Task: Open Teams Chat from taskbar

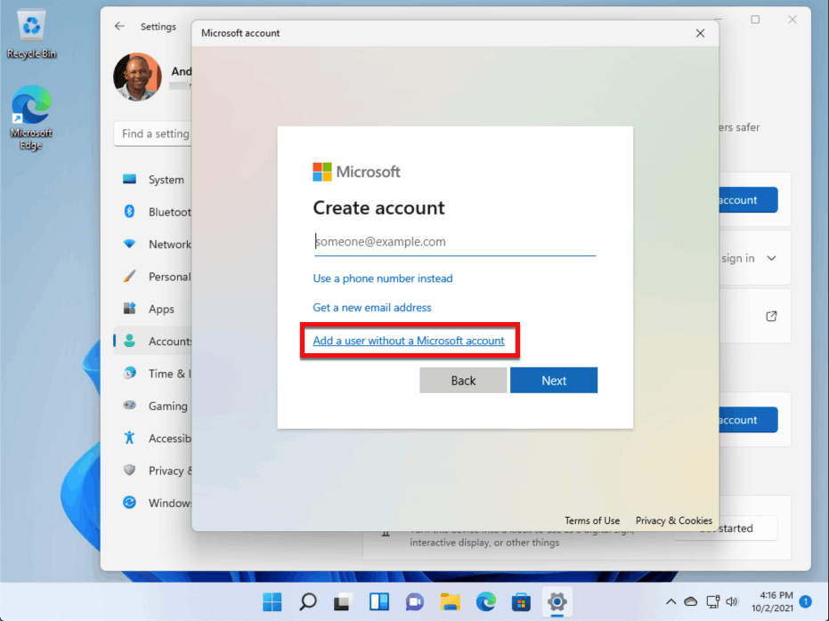Action: click(x=415, y=601)
